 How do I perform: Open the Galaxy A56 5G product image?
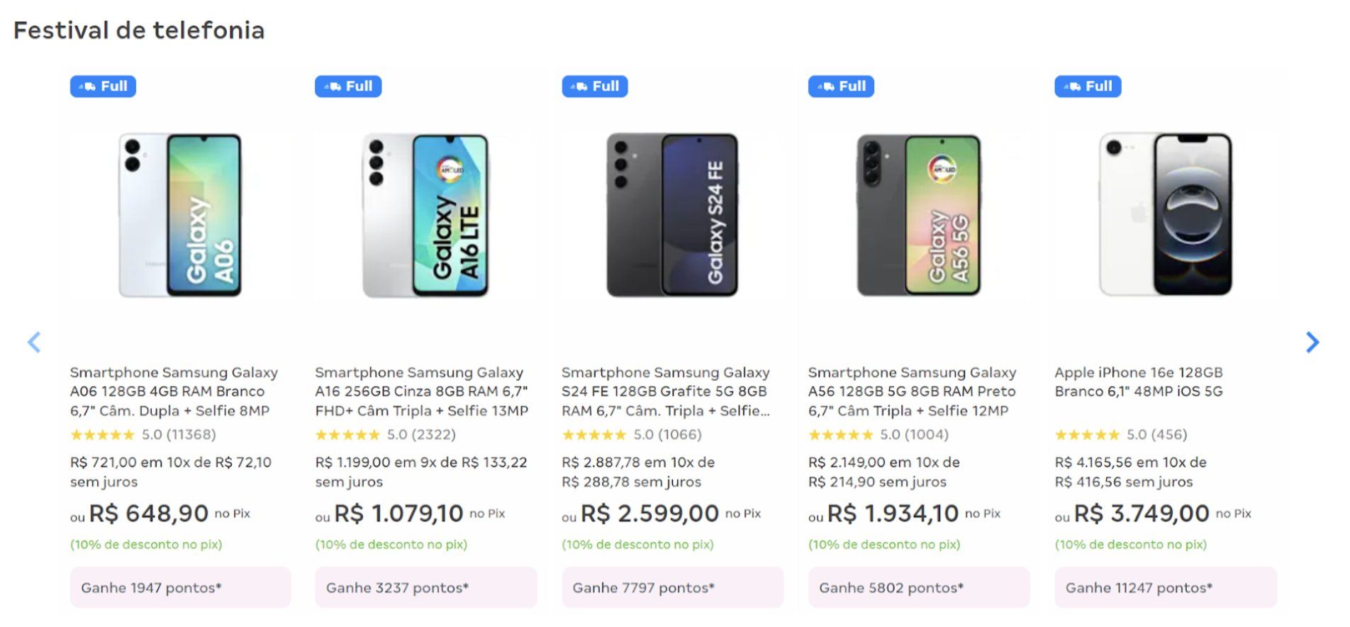(919, 215)
